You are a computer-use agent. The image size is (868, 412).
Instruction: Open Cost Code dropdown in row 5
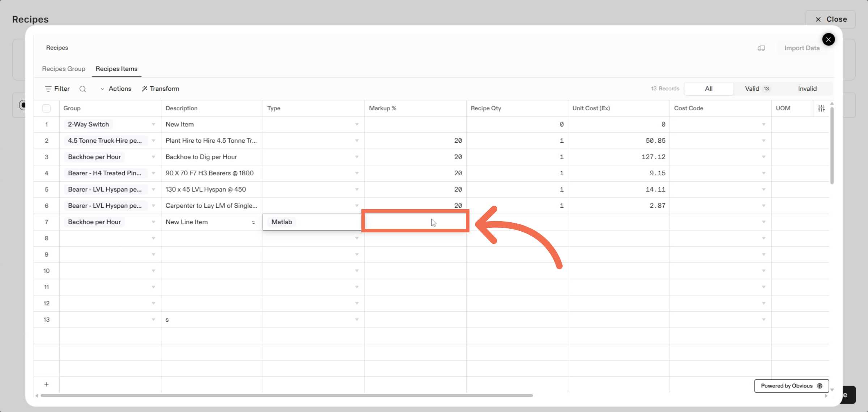pos(763,189)
